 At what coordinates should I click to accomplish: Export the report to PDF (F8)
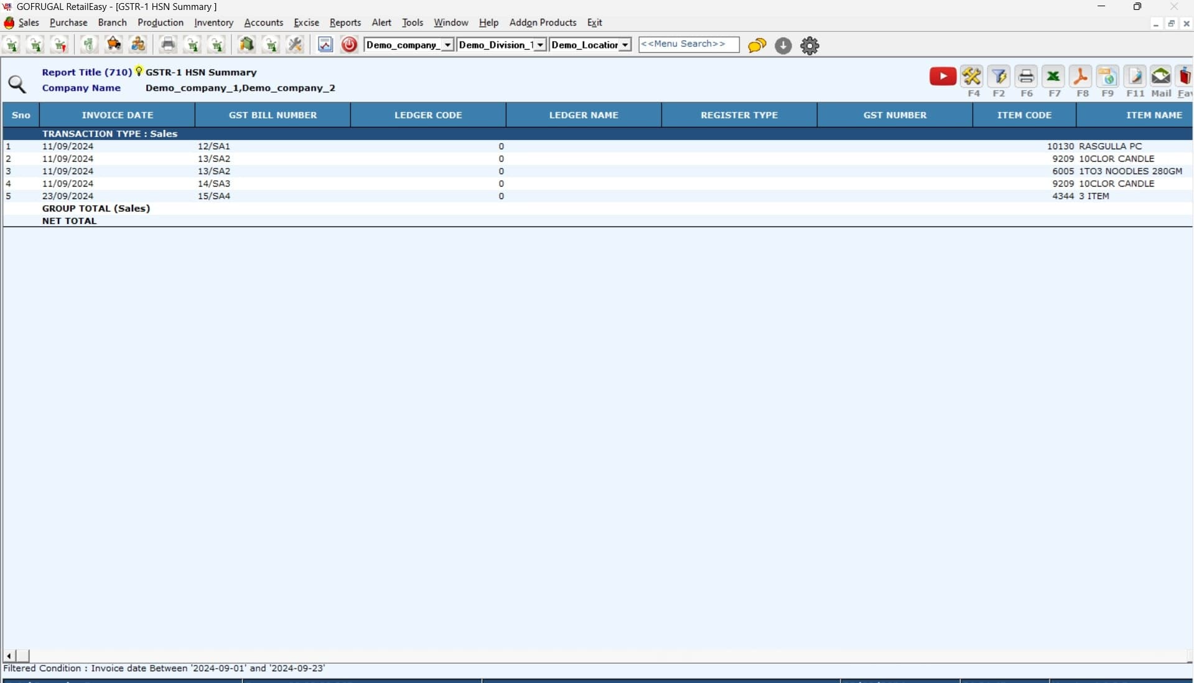click(1081, 77)
